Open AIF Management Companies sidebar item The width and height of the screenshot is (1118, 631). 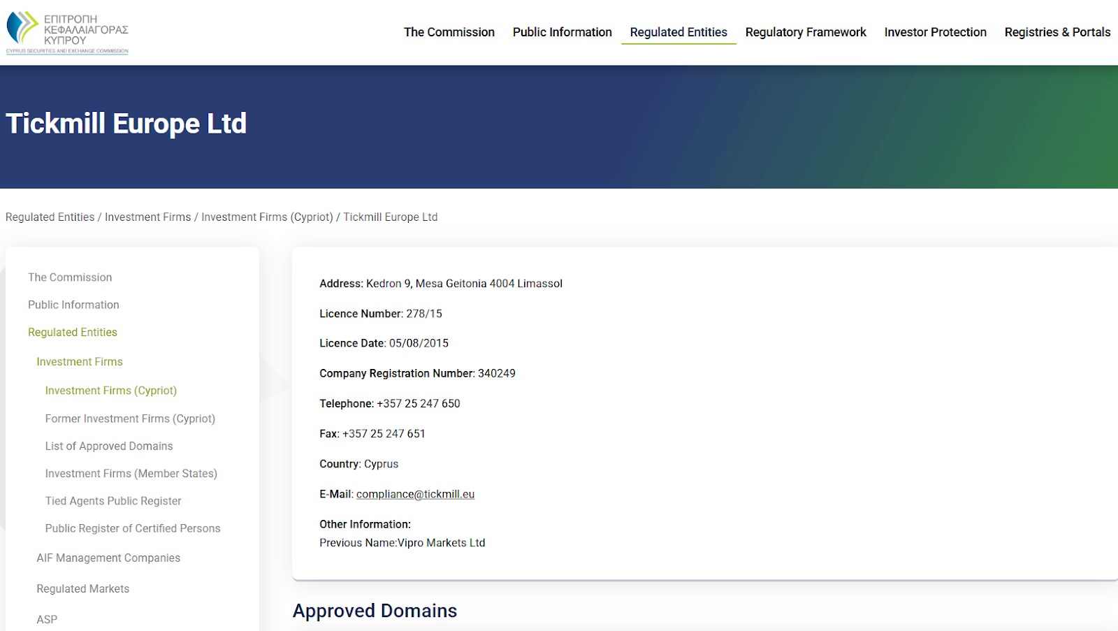click(108, 558)
